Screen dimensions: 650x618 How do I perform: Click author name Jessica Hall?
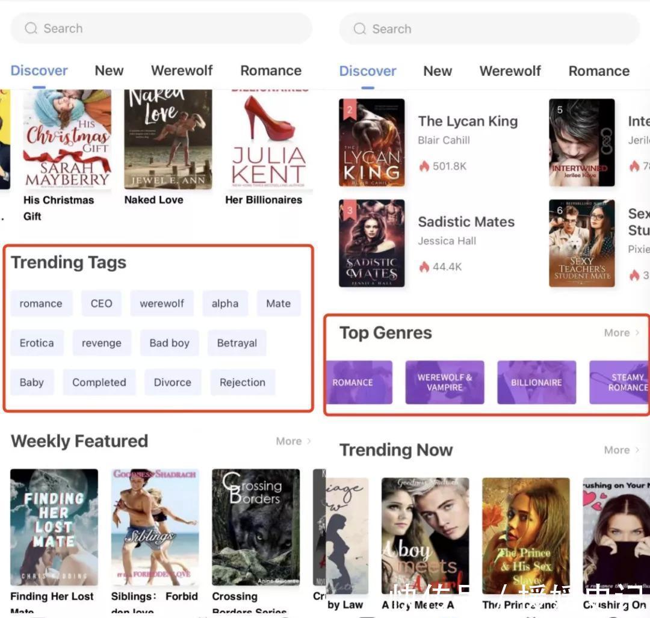click(x=447, y=241)
